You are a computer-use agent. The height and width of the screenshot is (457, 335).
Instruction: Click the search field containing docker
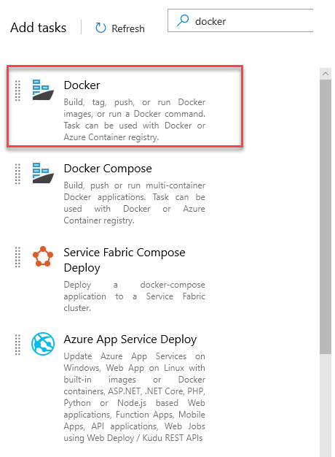[x=240, y=20]
